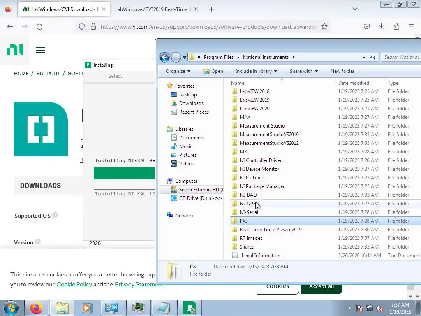Image resolution: width=421 pixels, height=316 pixels.
Task: Select the RT Images folder
Action: click(251, 238)
